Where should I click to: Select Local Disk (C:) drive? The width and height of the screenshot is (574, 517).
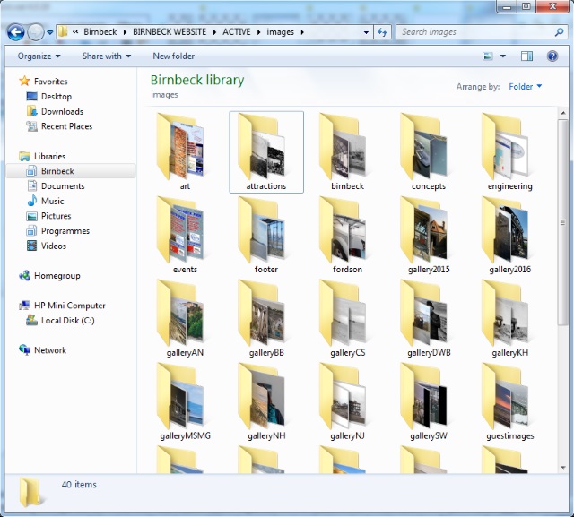click(x=67, y=321)
